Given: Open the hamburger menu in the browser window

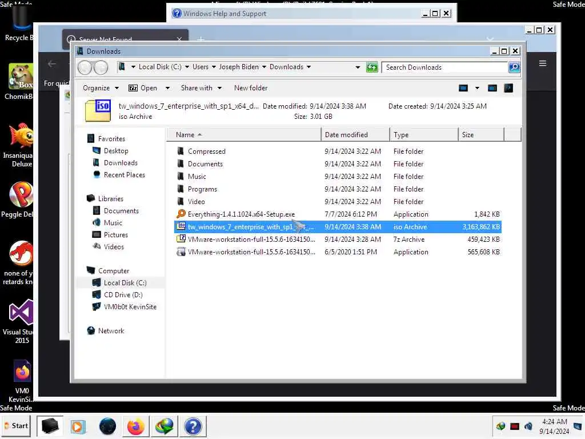Looking at the screenshot, I should pyautogui.click(x=543, y=63).
